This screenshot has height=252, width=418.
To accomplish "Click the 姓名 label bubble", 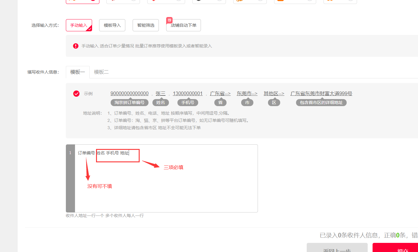I will click(161, 103).
